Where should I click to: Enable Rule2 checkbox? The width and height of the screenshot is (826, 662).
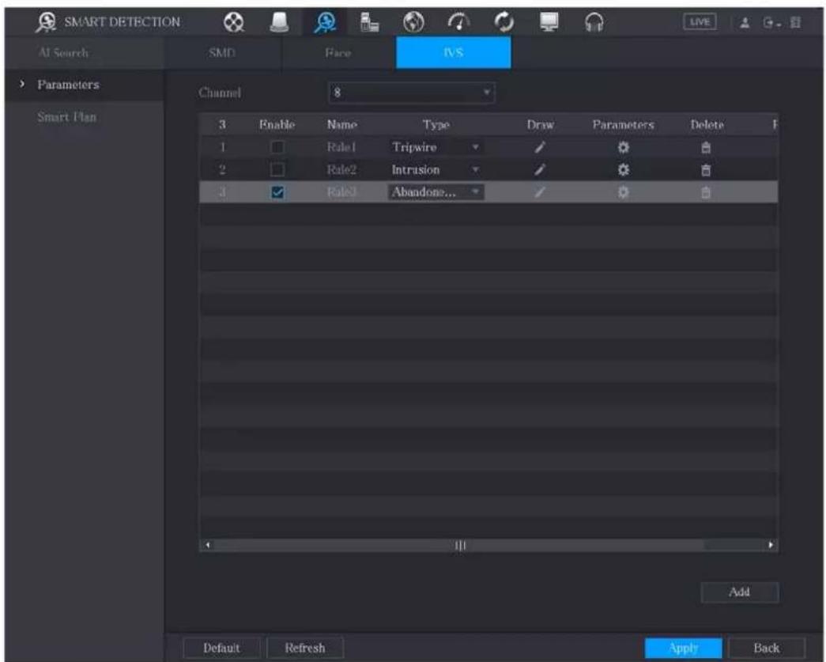coord(277,170)
